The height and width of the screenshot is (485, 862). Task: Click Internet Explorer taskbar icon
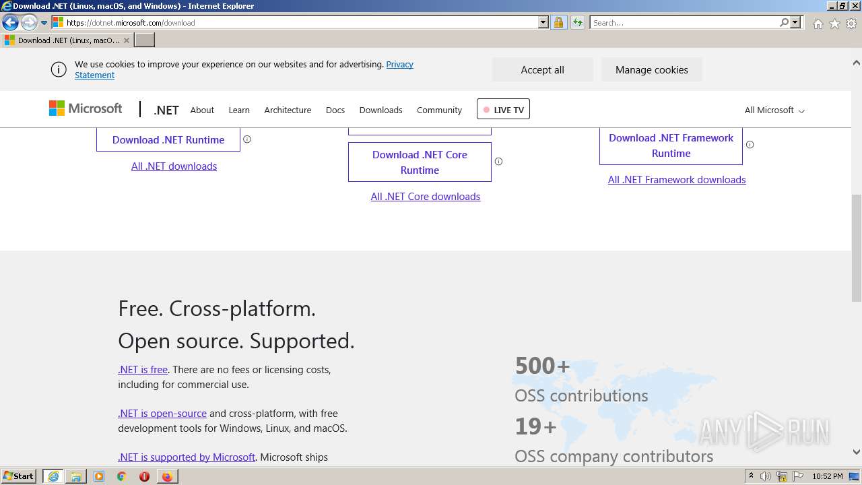53,476
